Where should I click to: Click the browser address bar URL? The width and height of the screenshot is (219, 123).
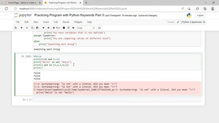pos(73,9)
